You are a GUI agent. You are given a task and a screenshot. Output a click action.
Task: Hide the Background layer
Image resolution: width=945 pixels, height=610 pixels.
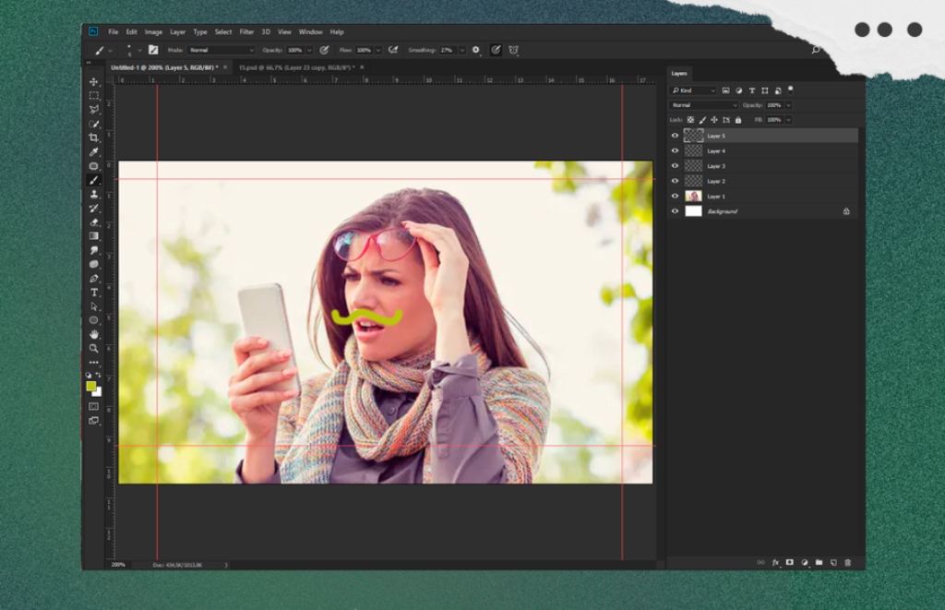click(x=675, y=211)
